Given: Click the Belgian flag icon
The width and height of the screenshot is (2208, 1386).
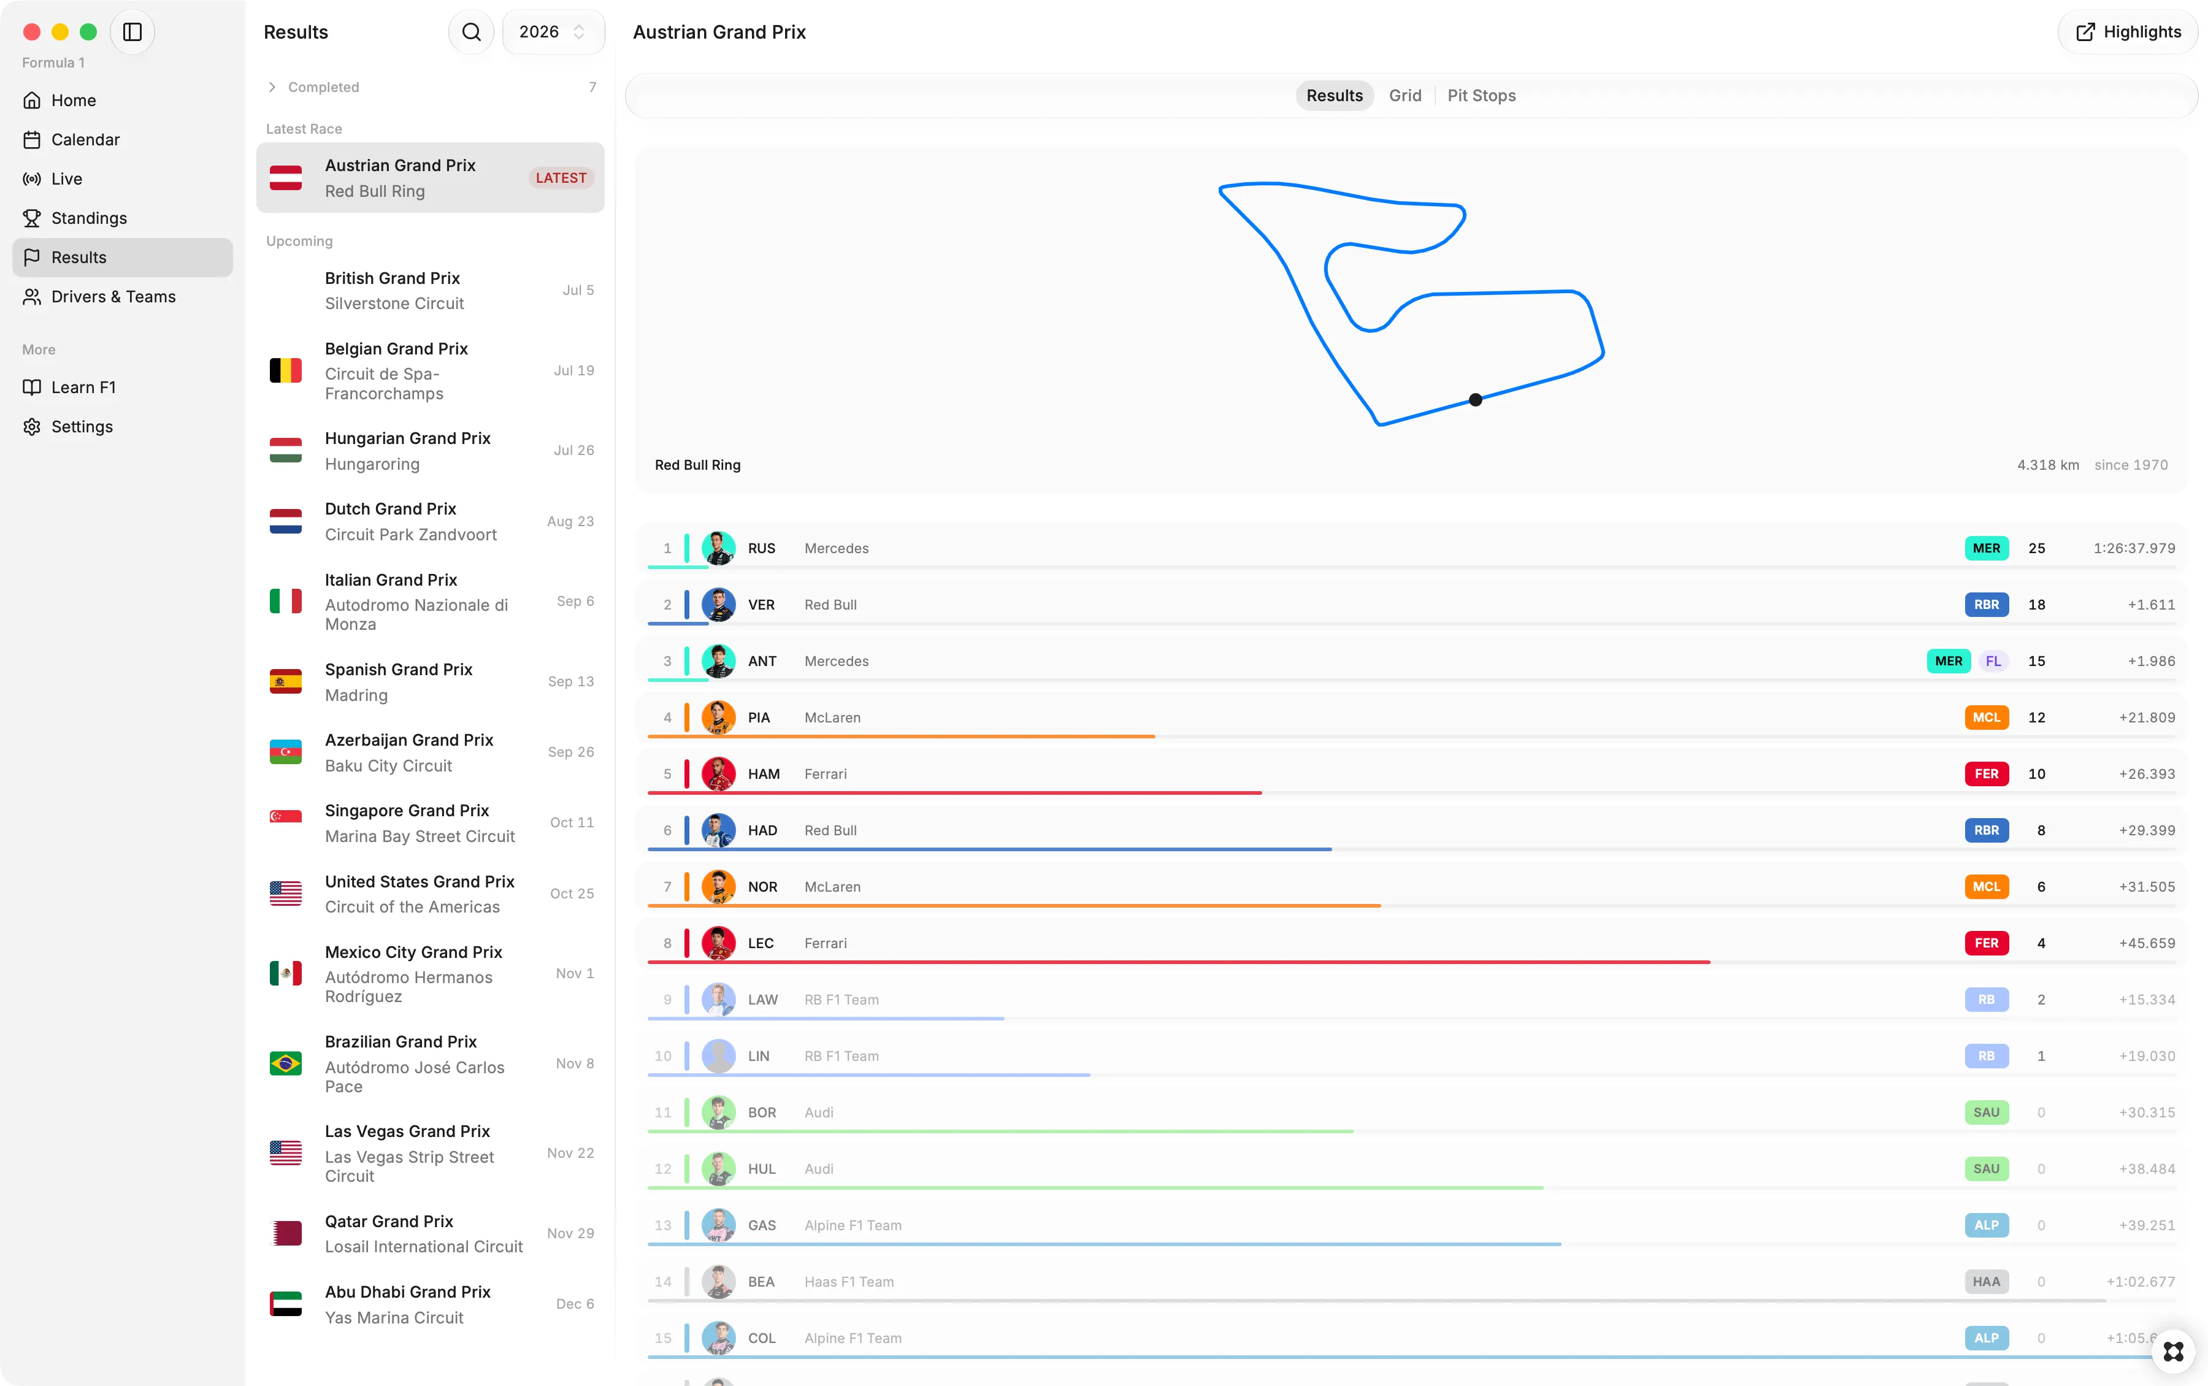Looking at the screenshot, I should [x=286, y=370].
